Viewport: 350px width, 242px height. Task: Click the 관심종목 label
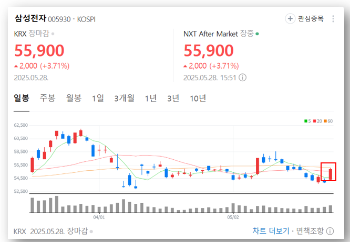point(311,18)
